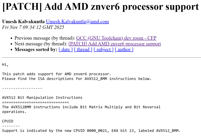The width and height of the screenshot is (201, 136).
Task: Sort messages by subject
Action: point(104,49)
